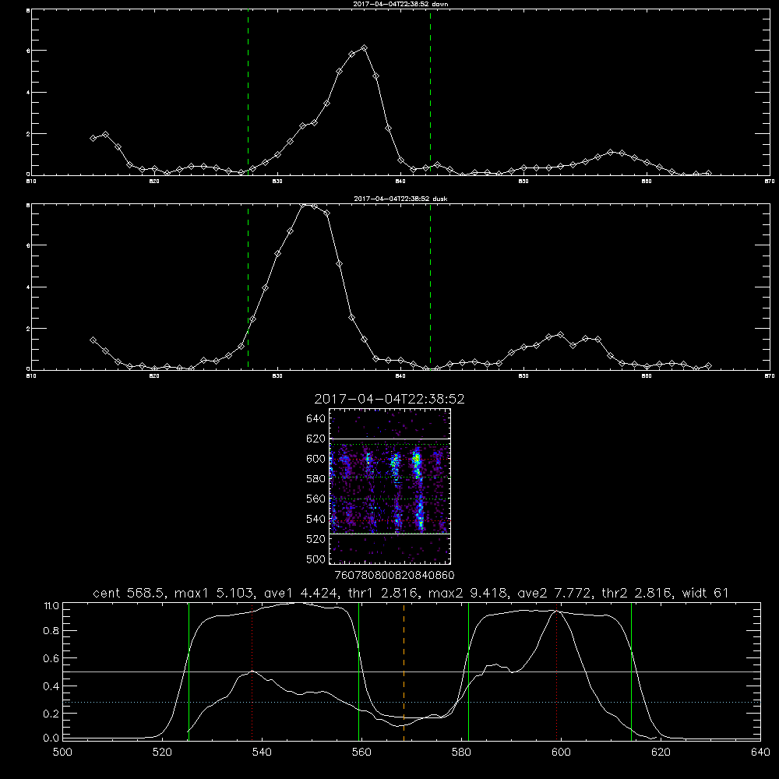Click the first diamond marker of dawn curve
The width and height of the screenshot is (779, 779).
point(93,138)
